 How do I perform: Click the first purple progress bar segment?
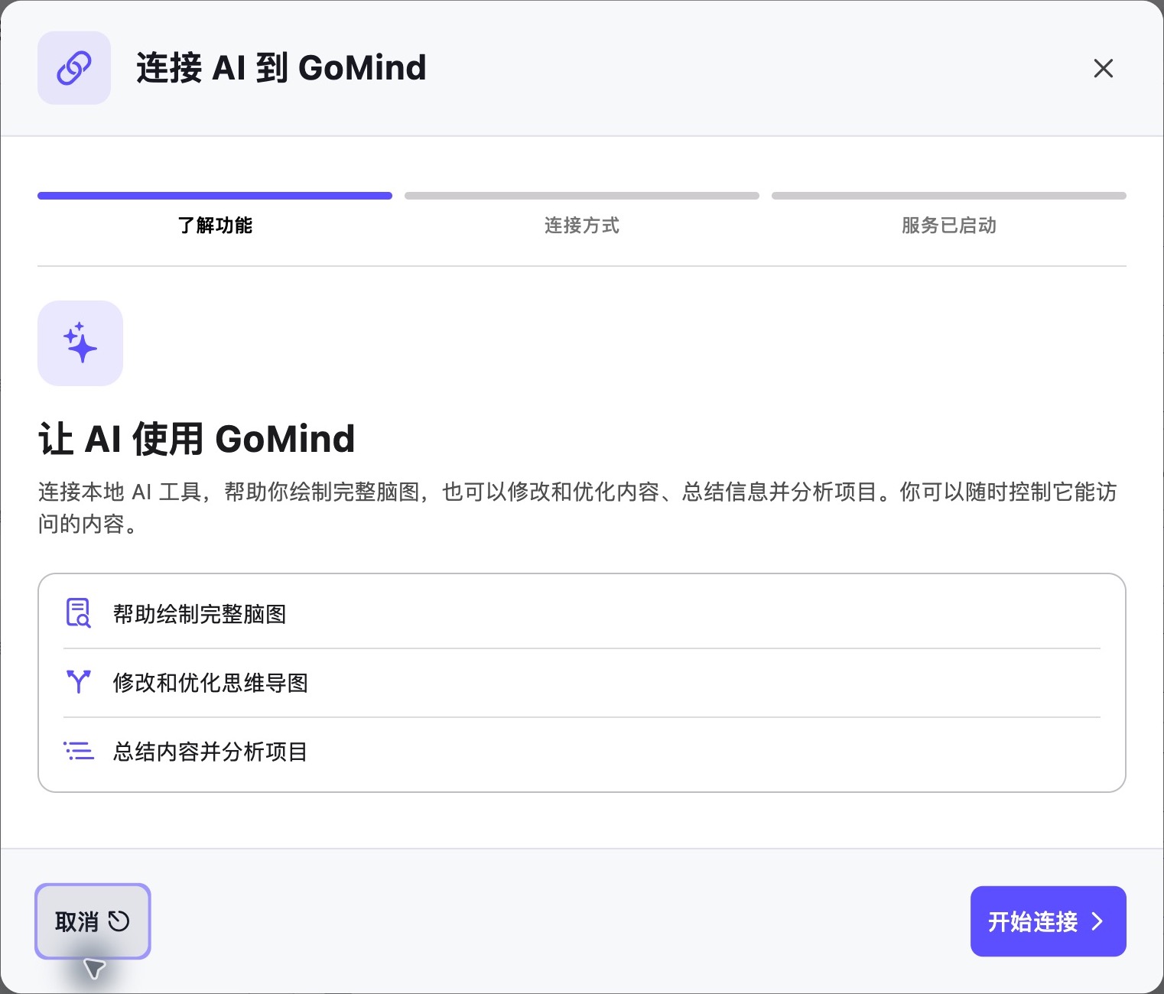[215, 196]
